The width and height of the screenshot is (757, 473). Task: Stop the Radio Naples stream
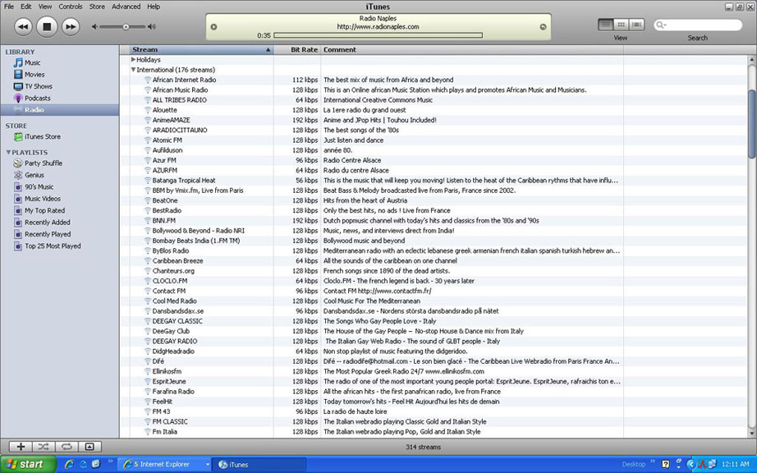[47, 26]
